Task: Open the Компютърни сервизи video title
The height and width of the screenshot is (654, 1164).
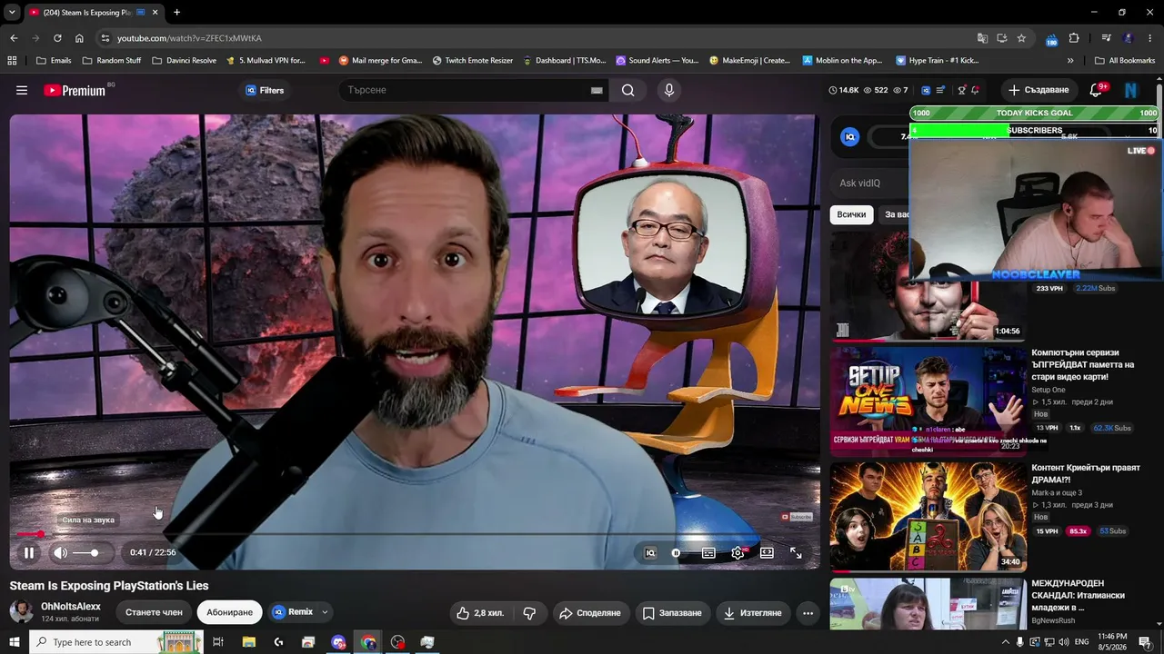Action: tap(1083, 364)
